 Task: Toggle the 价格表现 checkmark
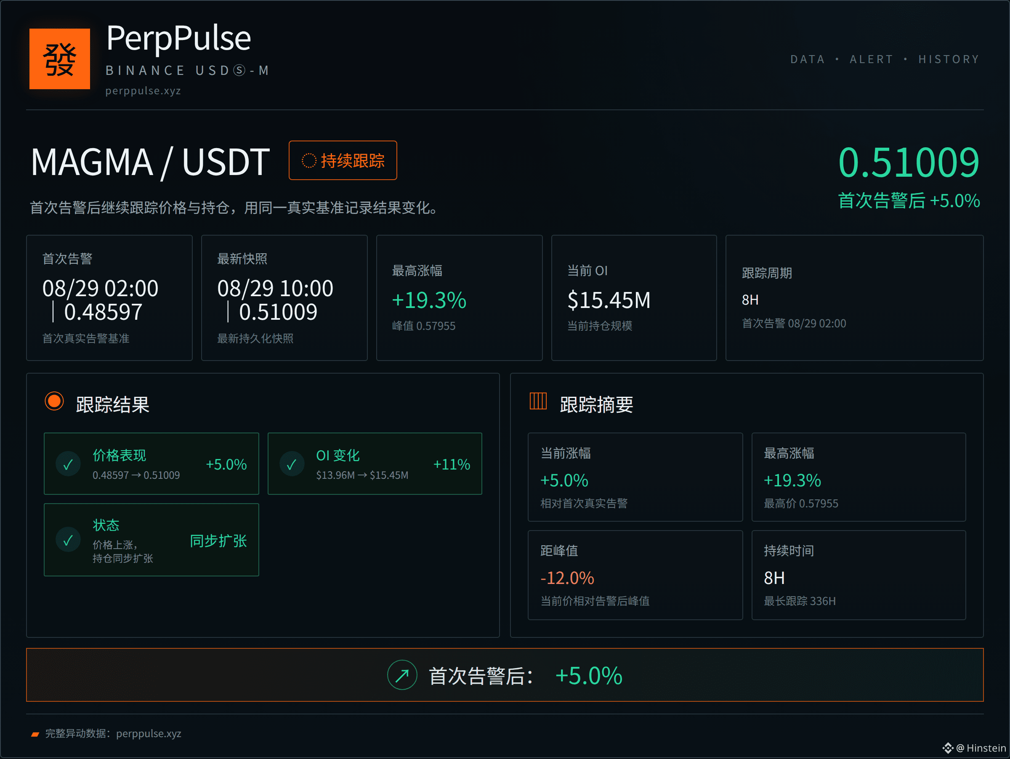[x=68, y=464]
